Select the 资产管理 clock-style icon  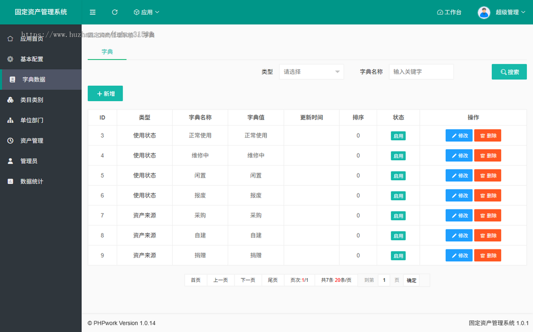click(10, 141)
